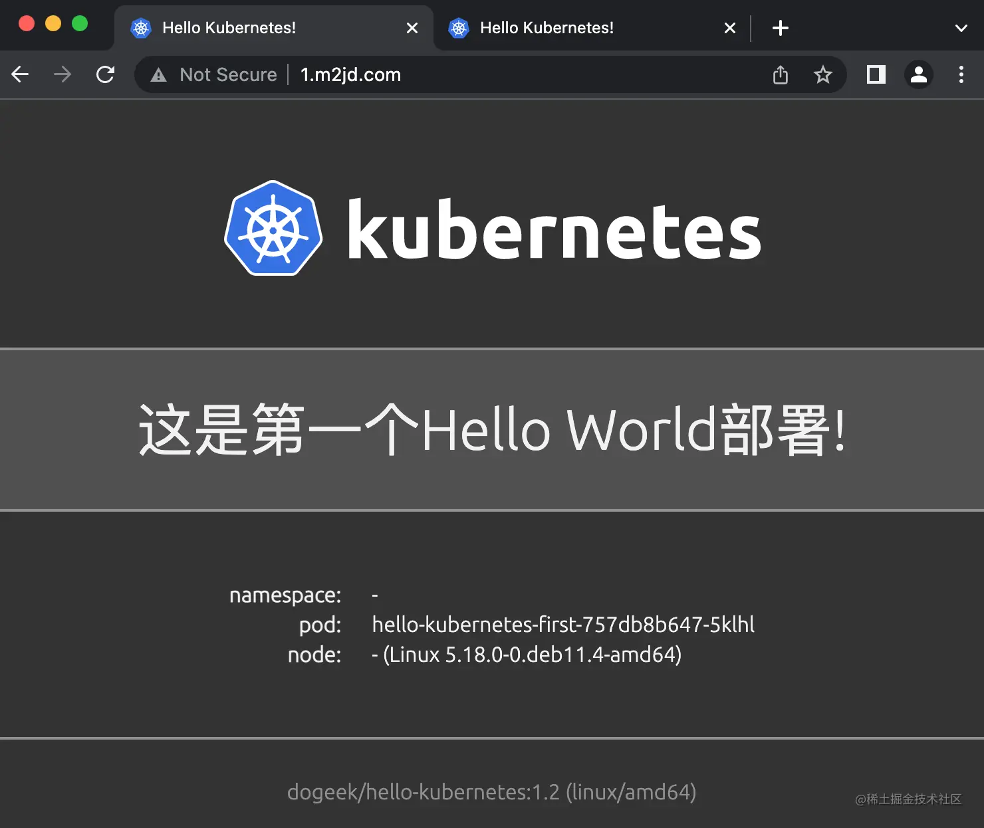Click the node: label
984x828 pixels.
tap(314, 655)
